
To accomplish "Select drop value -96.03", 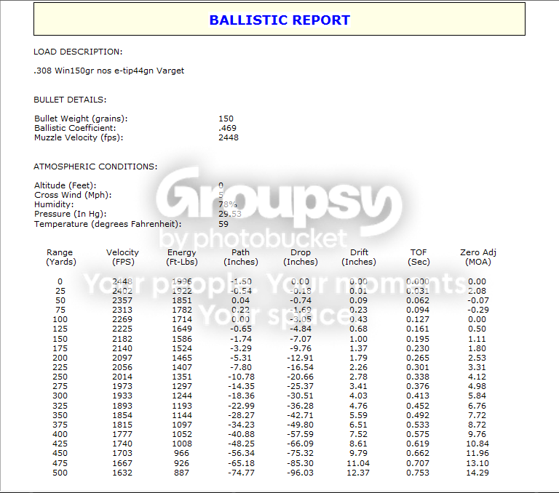I will [300, 473].
